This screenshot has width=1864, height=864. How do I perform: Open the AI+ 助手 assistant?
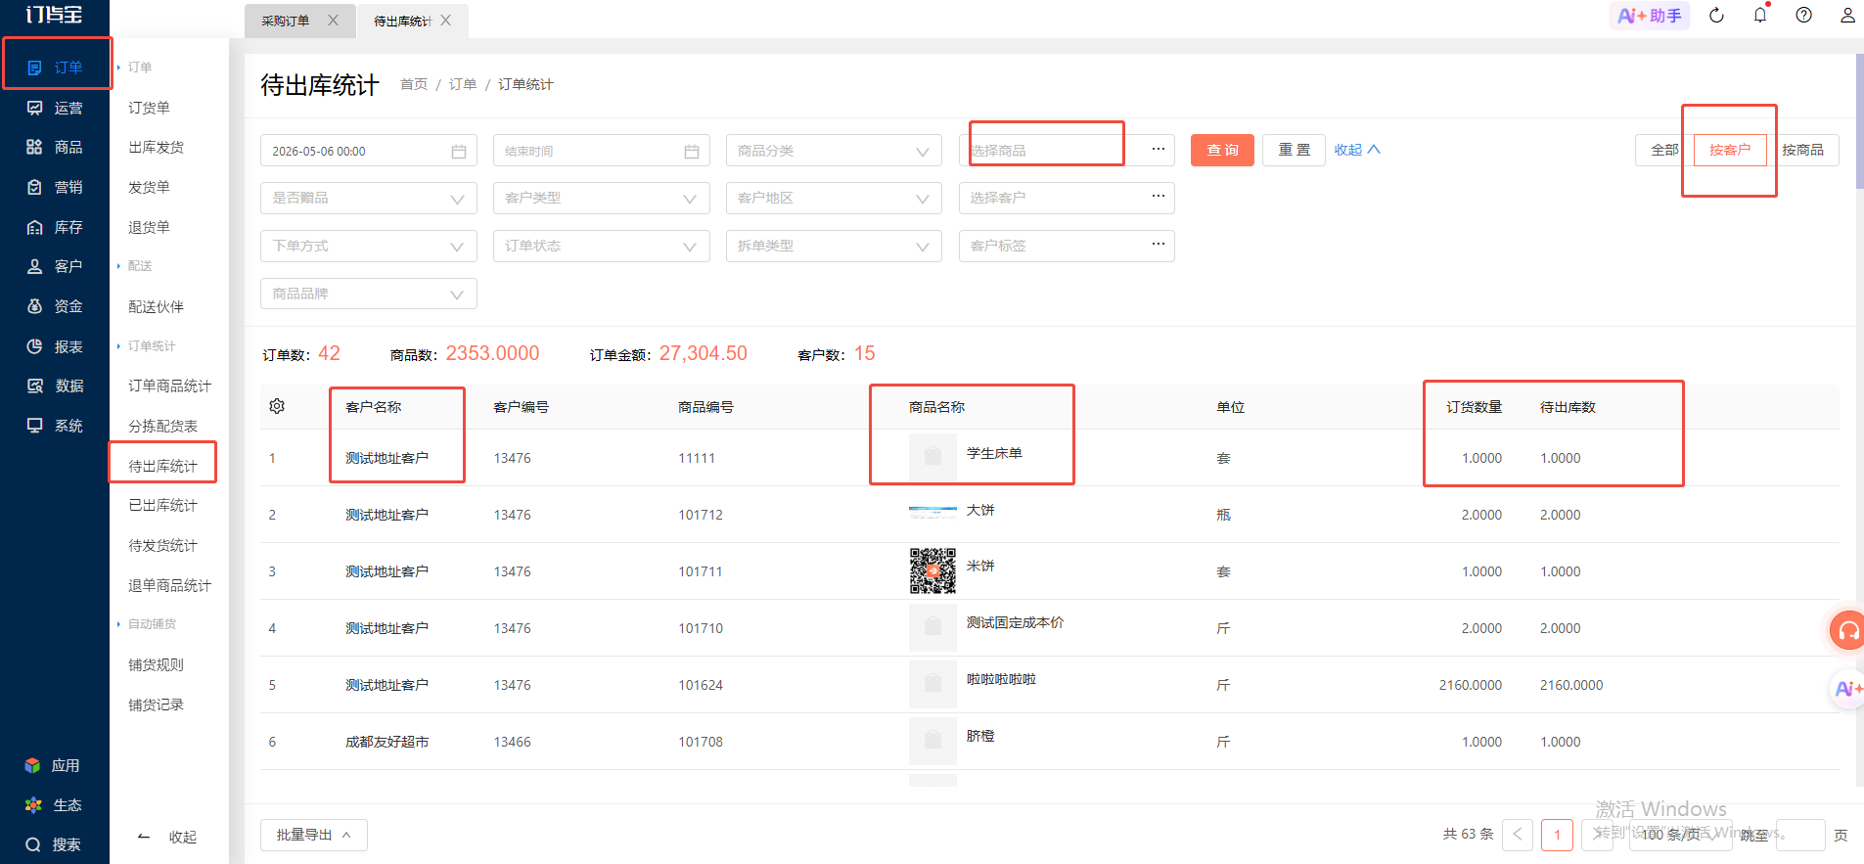pyautogui.click(x=1650, y=16)
